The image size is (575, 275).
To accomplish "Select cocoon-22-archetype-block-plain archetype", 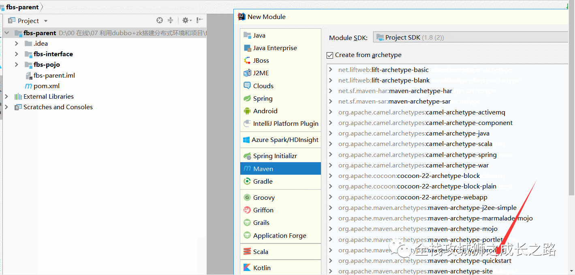I will pyautogui.click(x=417, y=186).
